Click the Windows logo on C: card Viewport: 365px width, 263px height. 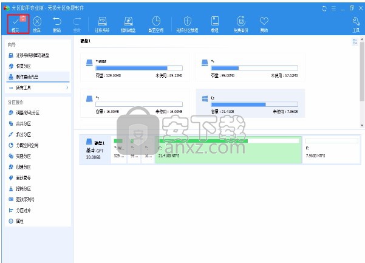click(x=205, y=98)
